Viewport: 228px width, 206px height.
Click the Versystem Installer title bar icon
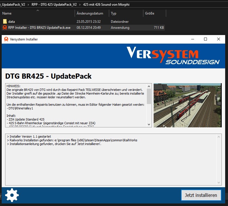[x=6, y=39]
